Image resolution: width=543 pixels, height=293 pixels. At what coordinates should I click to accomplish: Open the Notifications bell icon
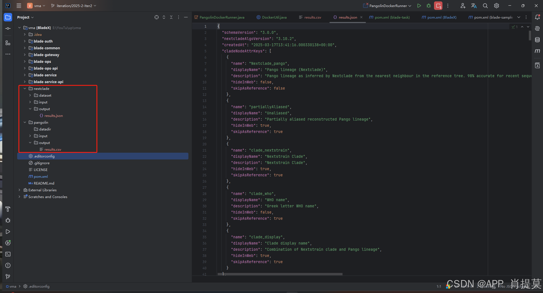[537, 17]
